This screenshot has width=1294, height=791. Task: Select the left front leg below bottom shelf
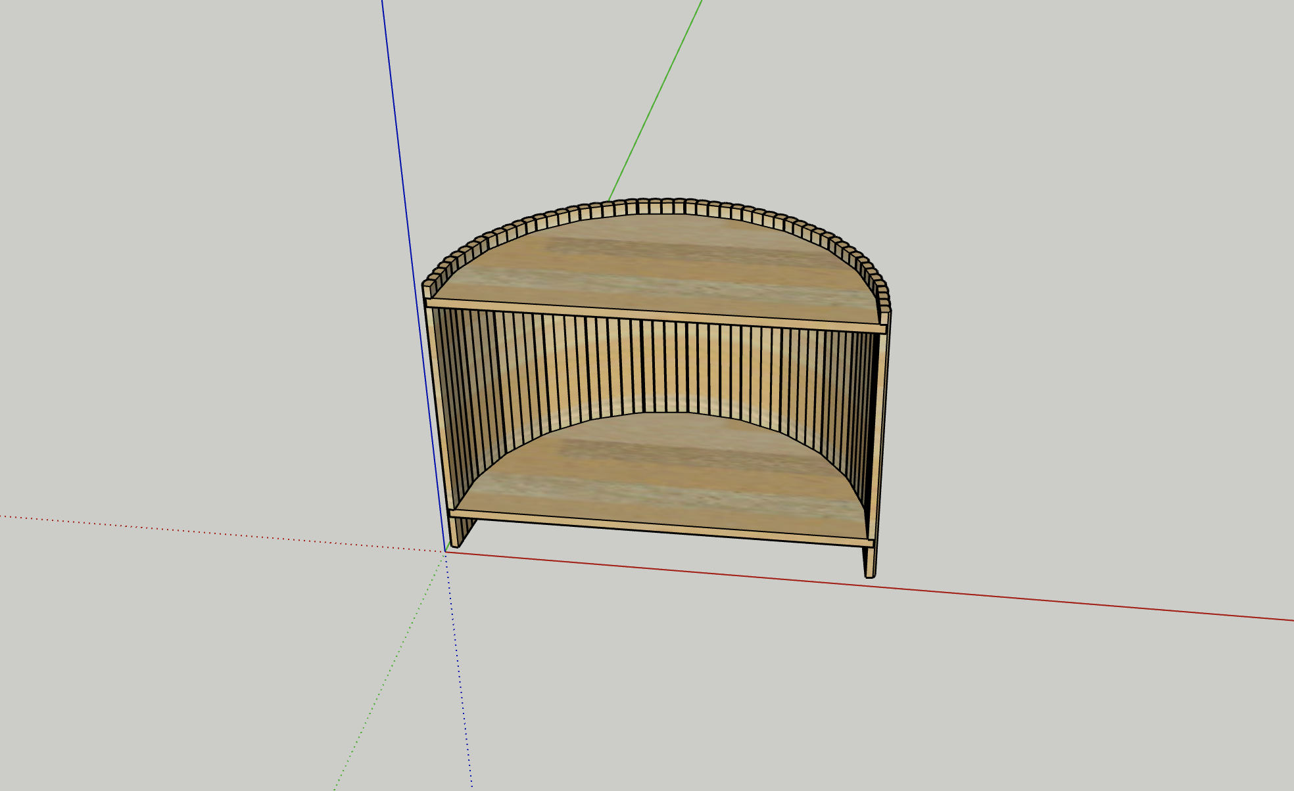pyautogui.click(x=454, y=532)
